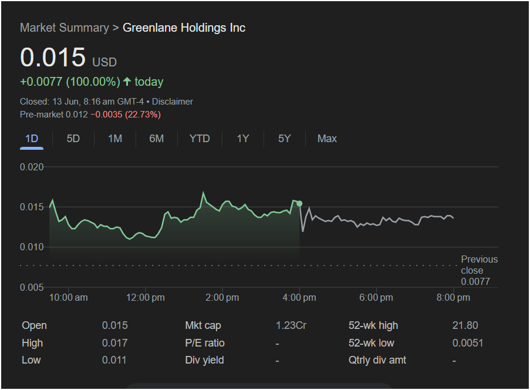Click the 4:00 pm time axis label
Viewport: 530px width, 390px height.
(299, 298)
